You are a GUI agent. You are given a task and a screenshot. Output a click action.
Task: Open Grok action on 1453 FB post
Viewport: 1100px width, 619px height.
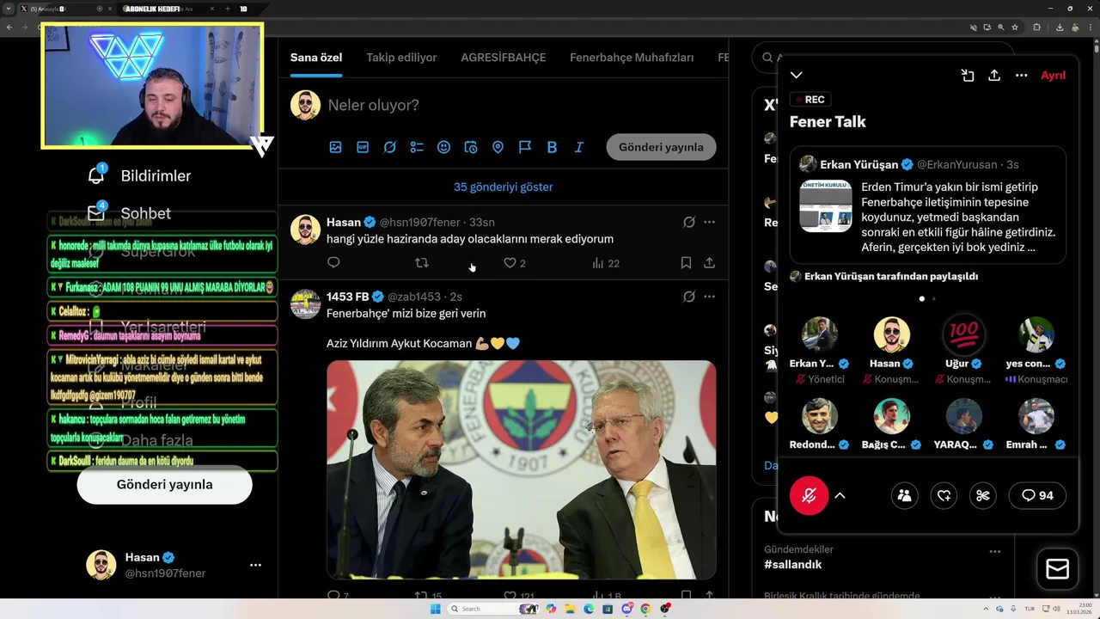(689, 297)
